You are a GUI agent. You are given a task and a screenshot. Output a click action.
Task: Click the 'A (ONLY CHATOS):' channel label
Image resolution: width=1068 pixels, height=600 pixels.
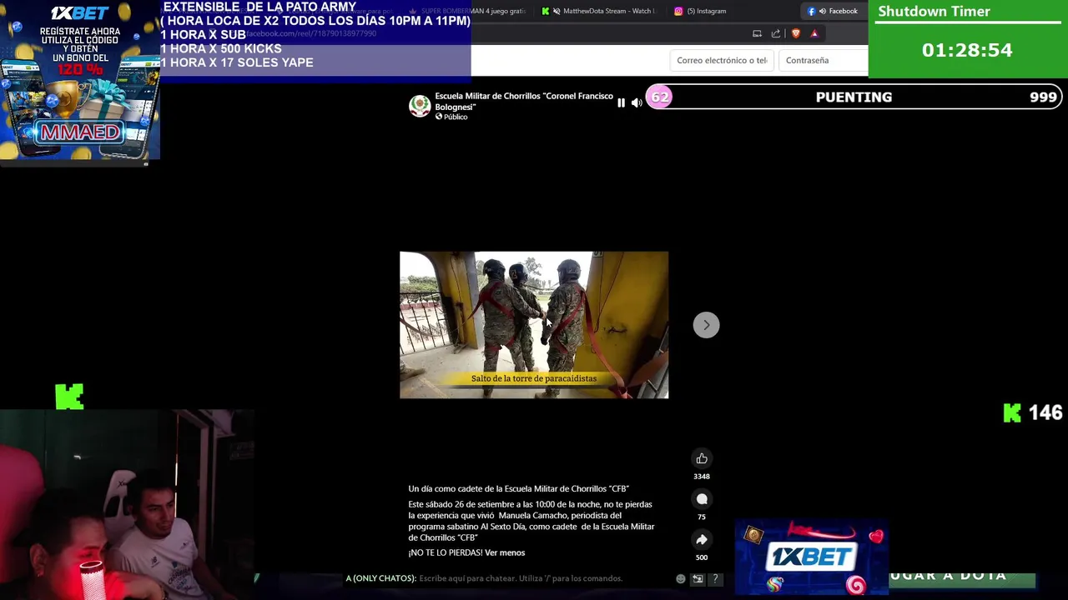380,578
